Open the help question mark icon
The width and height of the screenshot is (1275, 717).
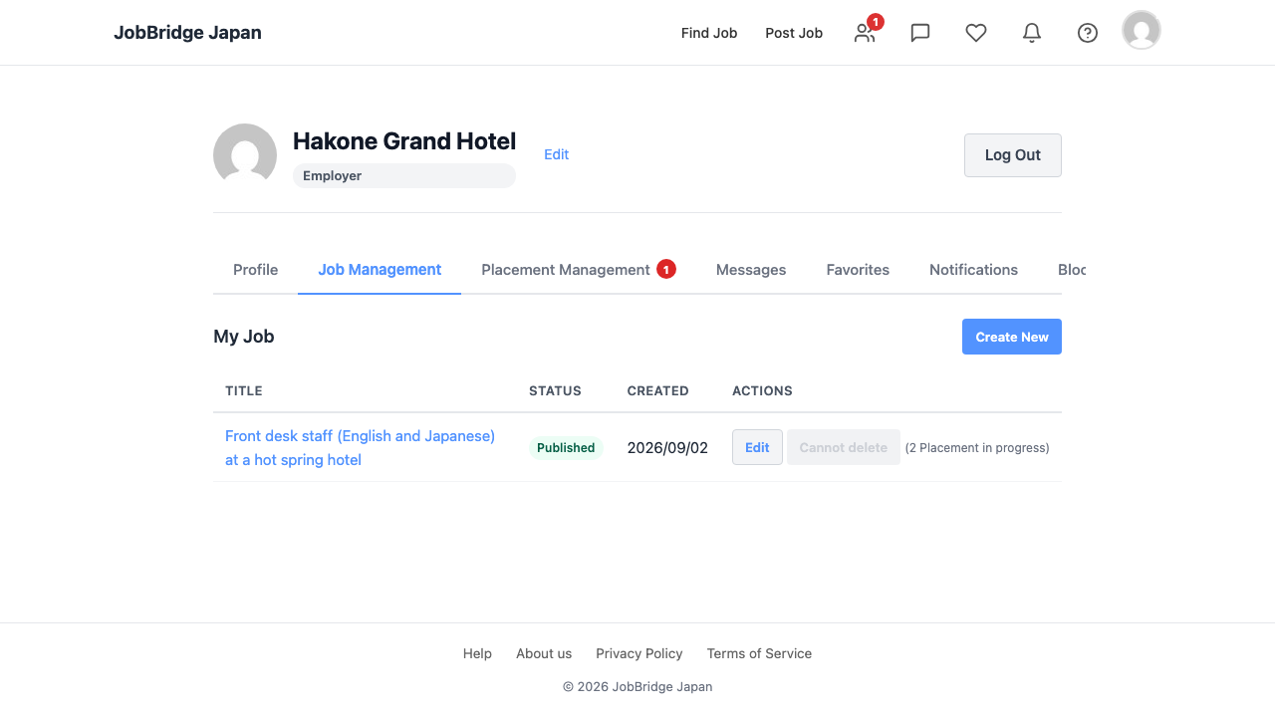click(1088, 33)
